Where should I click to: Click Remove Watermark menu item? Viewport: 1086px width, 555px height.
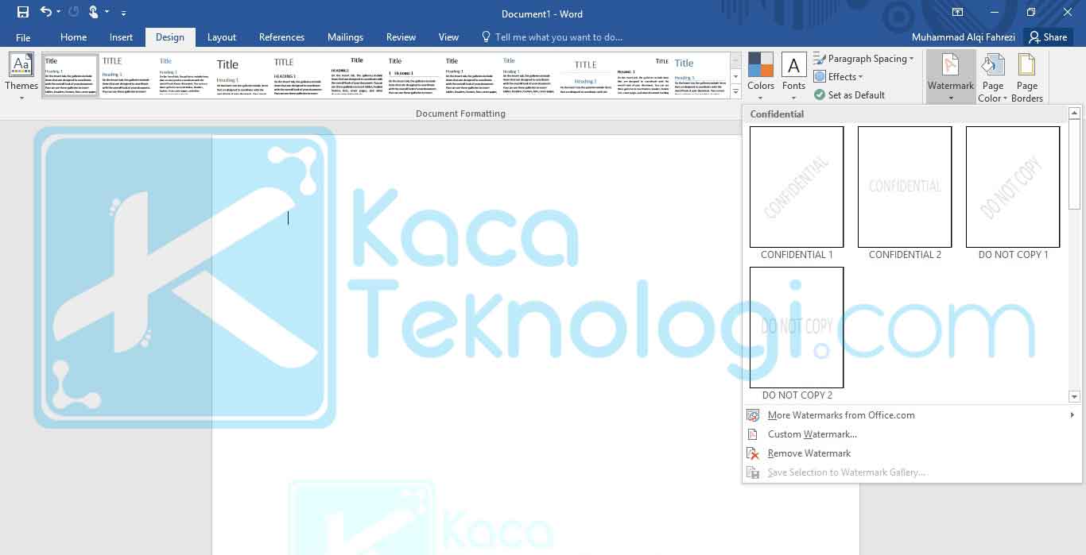click(x=912, y=453)
